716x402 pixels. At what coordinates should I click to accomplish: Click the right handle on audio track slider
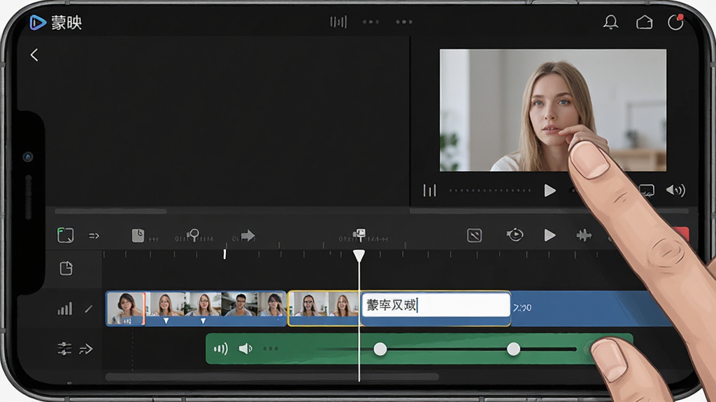click(x=513, y=349)
